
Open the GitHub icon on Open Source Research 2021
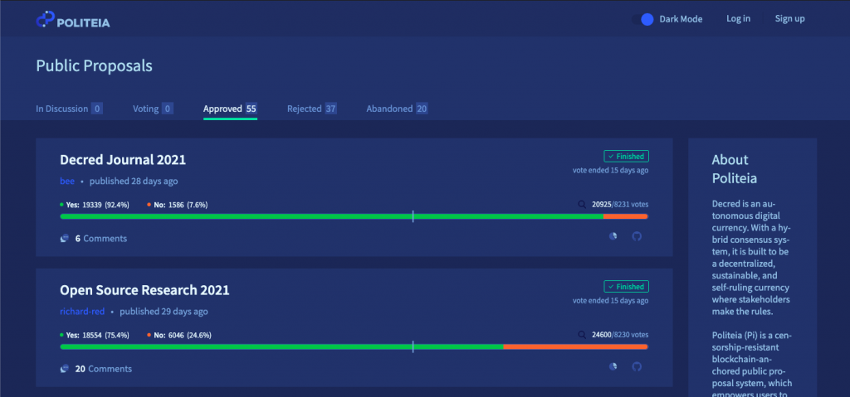point(637,366)
